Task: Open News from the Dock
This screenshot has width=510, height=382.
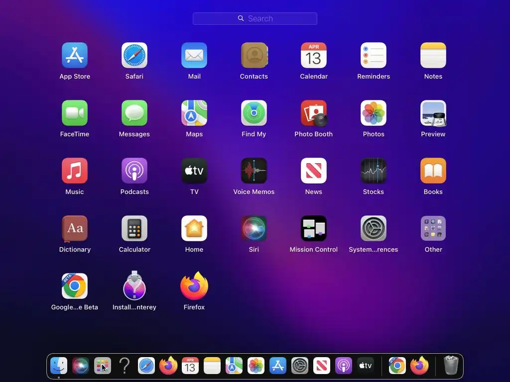Action: 322,366
